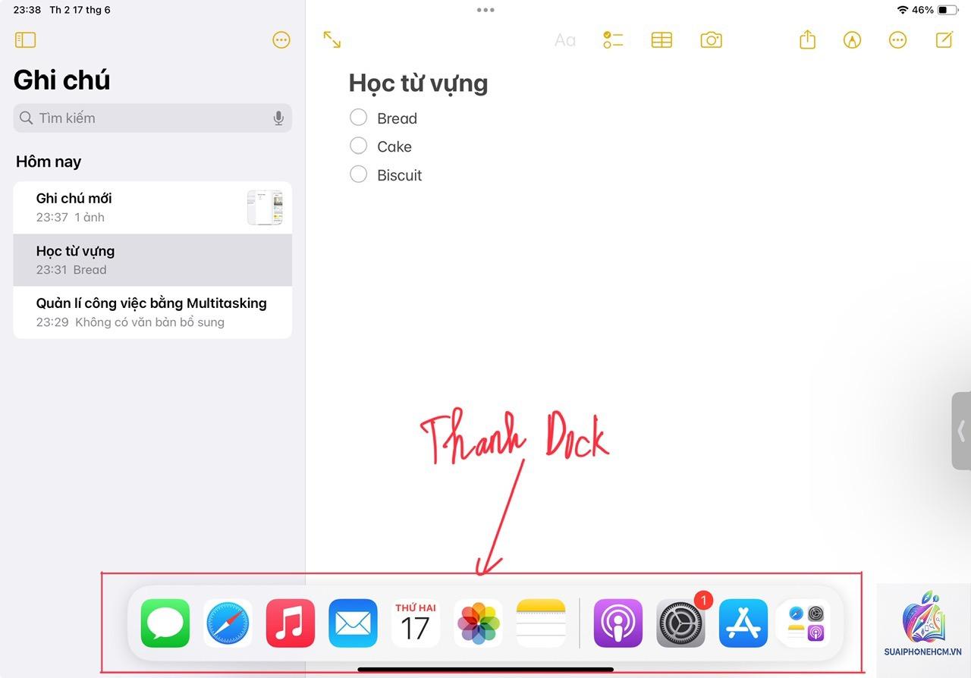Launch Safari from the Dock
971x678 pixels.
pos(228,623)
